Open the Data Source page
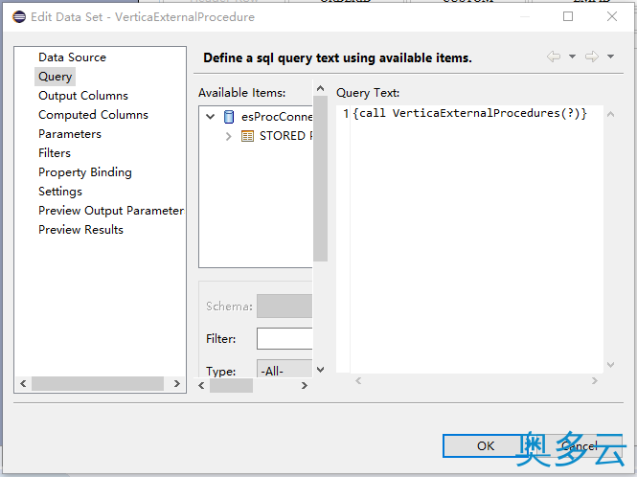 point(72,57)
